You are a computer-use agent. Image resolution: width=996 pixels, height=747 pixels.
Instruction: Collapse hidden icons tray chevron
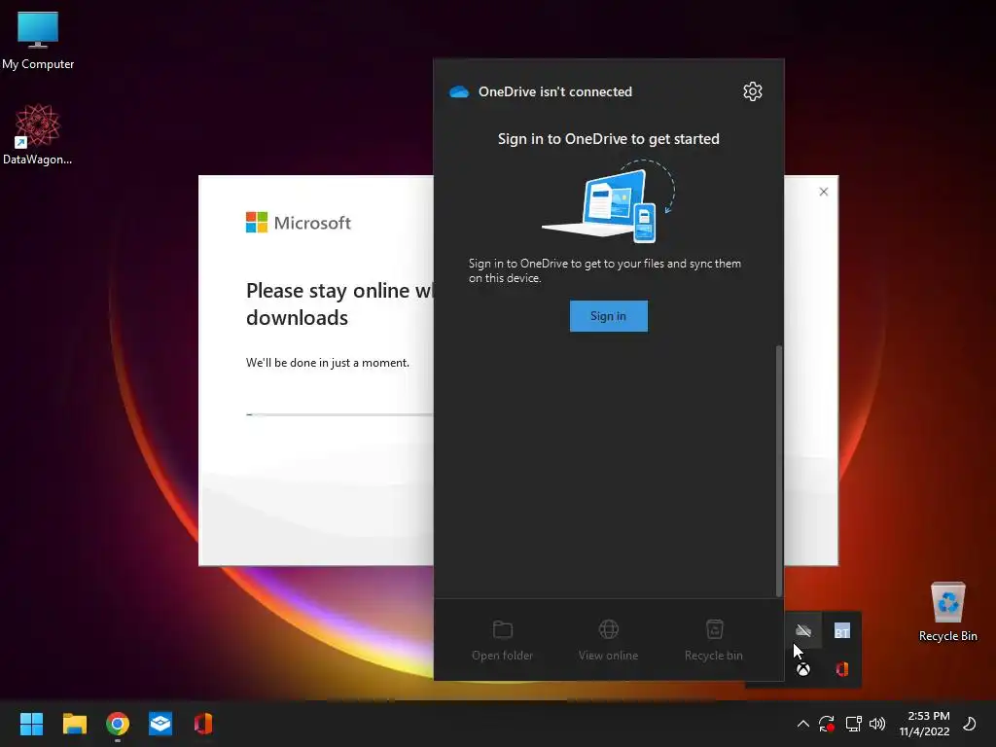pyautogui.click(x=802, y=724)
